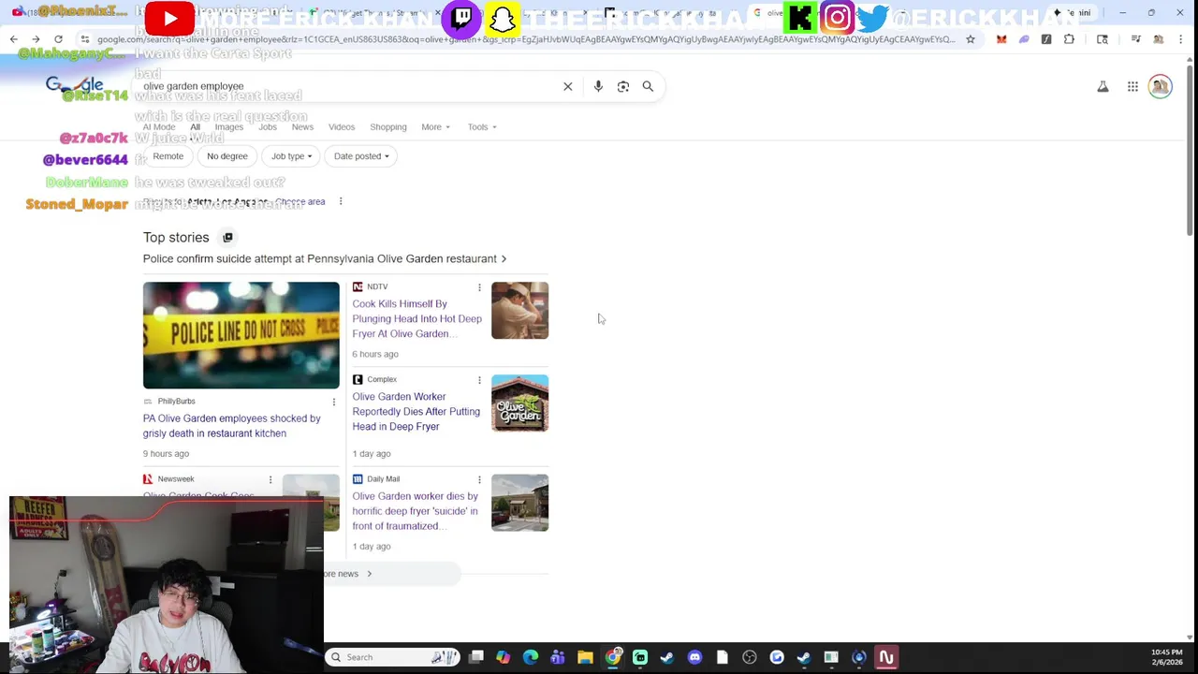Screen dimensions: 1198x674
Task: Open Microsoft Teams from the taskbar
Action: pos(558,657)
